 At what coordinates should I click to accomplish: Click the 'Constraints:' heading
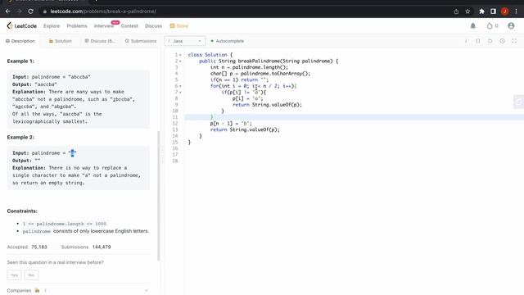(x=22, y=211)
